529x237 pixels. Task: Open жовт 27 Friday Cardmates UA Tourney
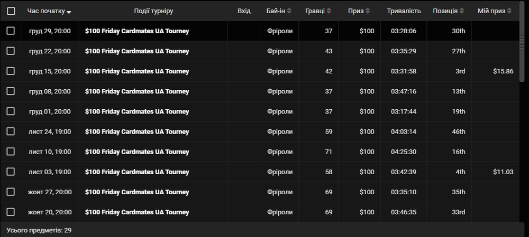coord(137,192)
